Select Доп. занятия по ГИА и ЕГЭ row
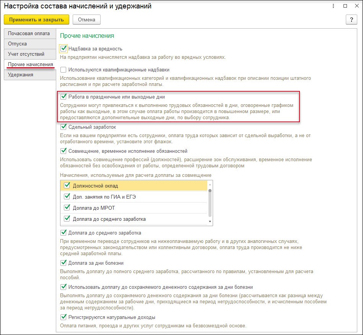This screenshot has width=363, height=335. (134, 197)
